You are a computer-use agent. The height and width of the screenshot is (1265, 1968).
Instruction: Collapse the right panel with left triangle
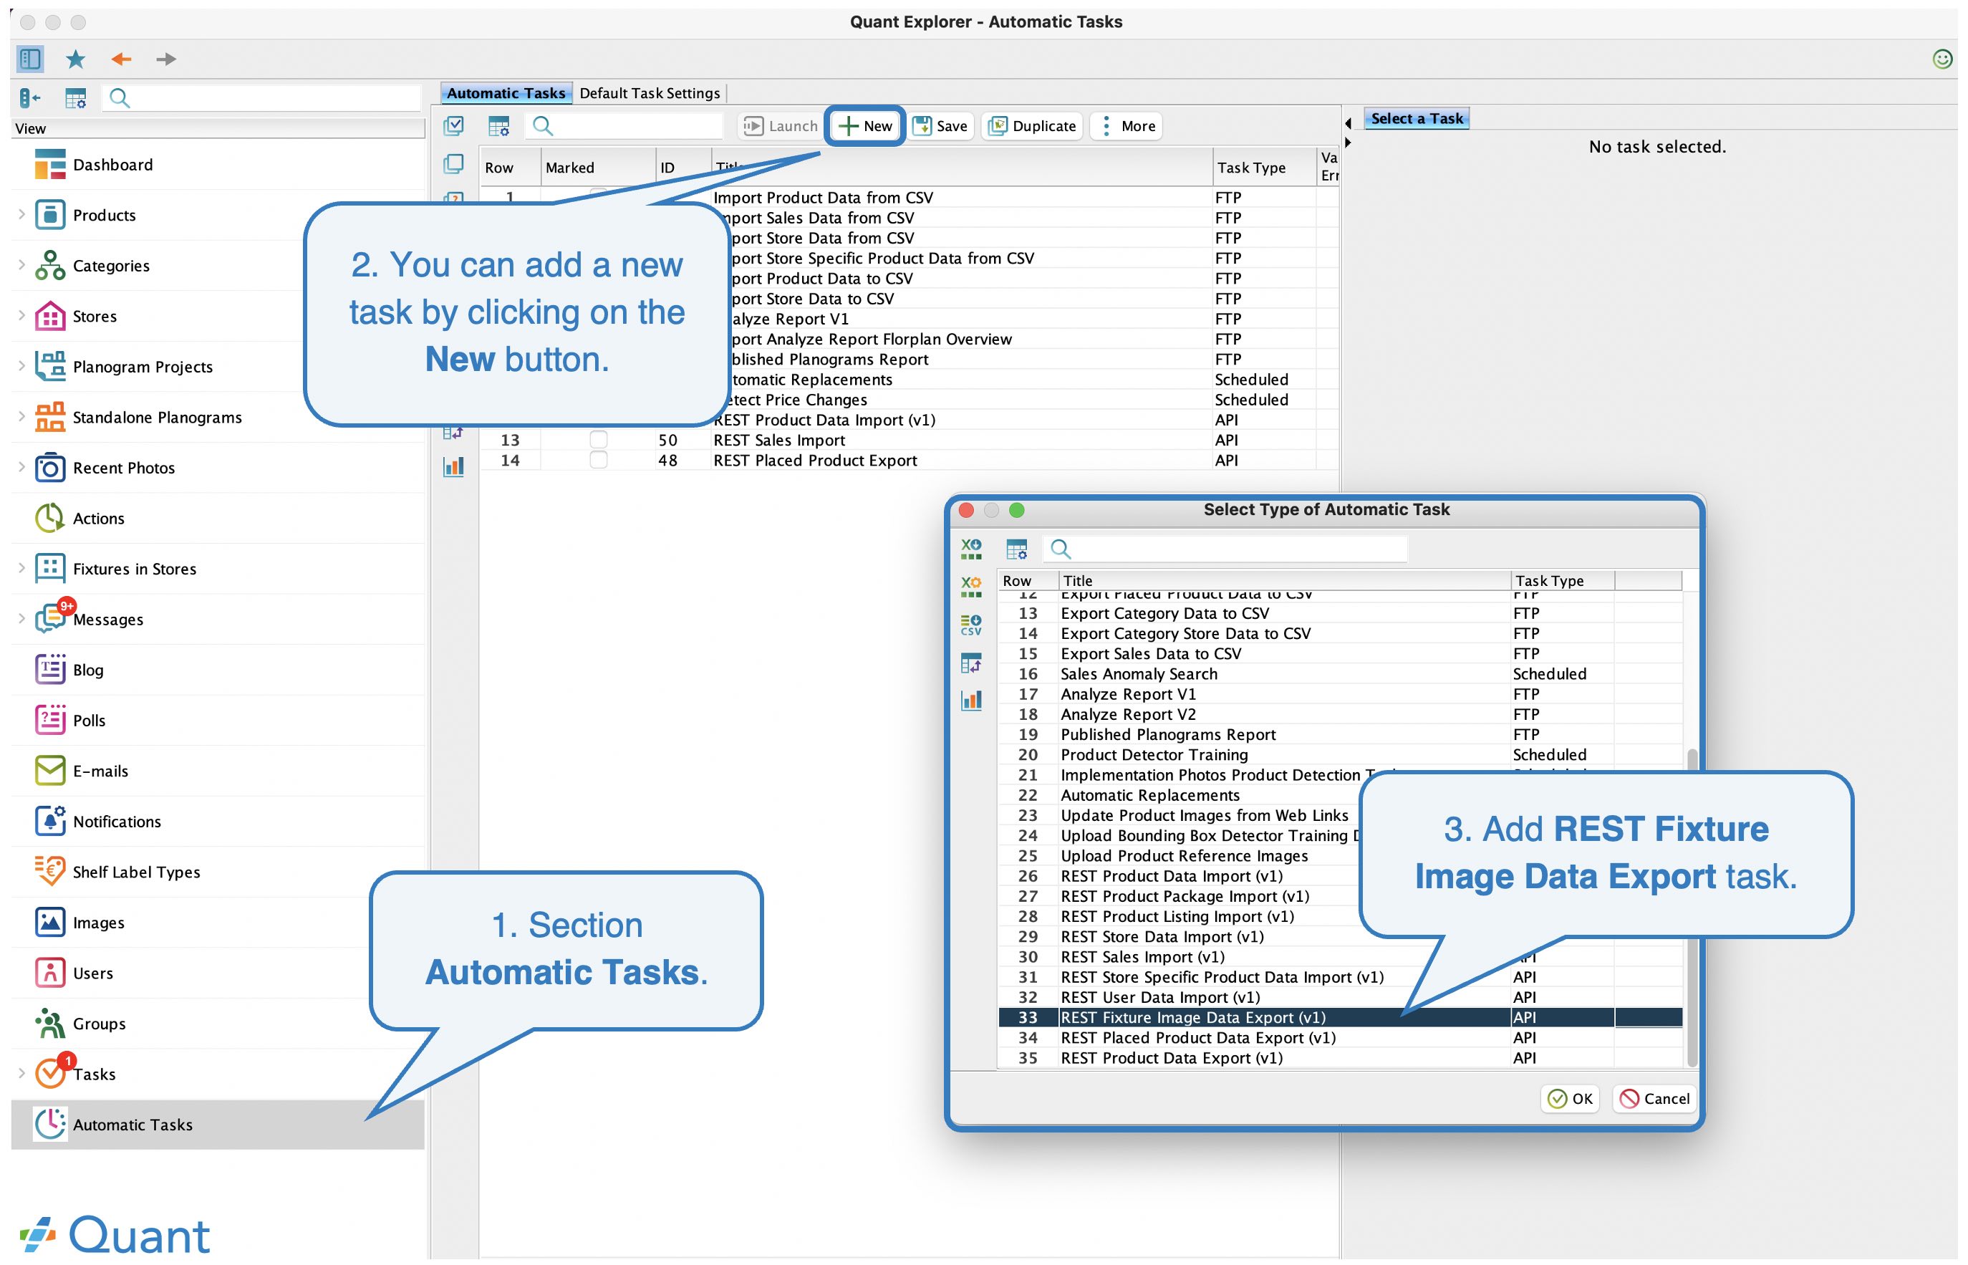pyautogui.click(x=1347, y=123)
